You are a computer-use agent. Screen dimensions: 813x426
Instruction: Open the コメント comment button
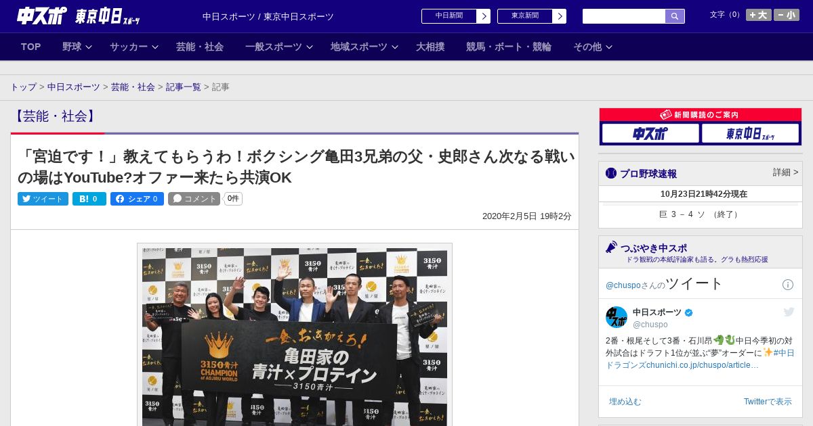(194, 199)
